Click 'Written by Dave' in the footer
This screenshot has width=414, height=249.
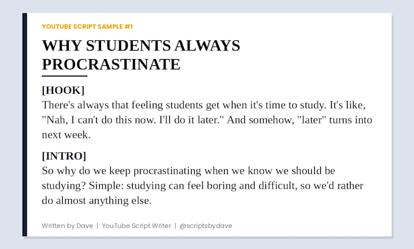point(68,226)
